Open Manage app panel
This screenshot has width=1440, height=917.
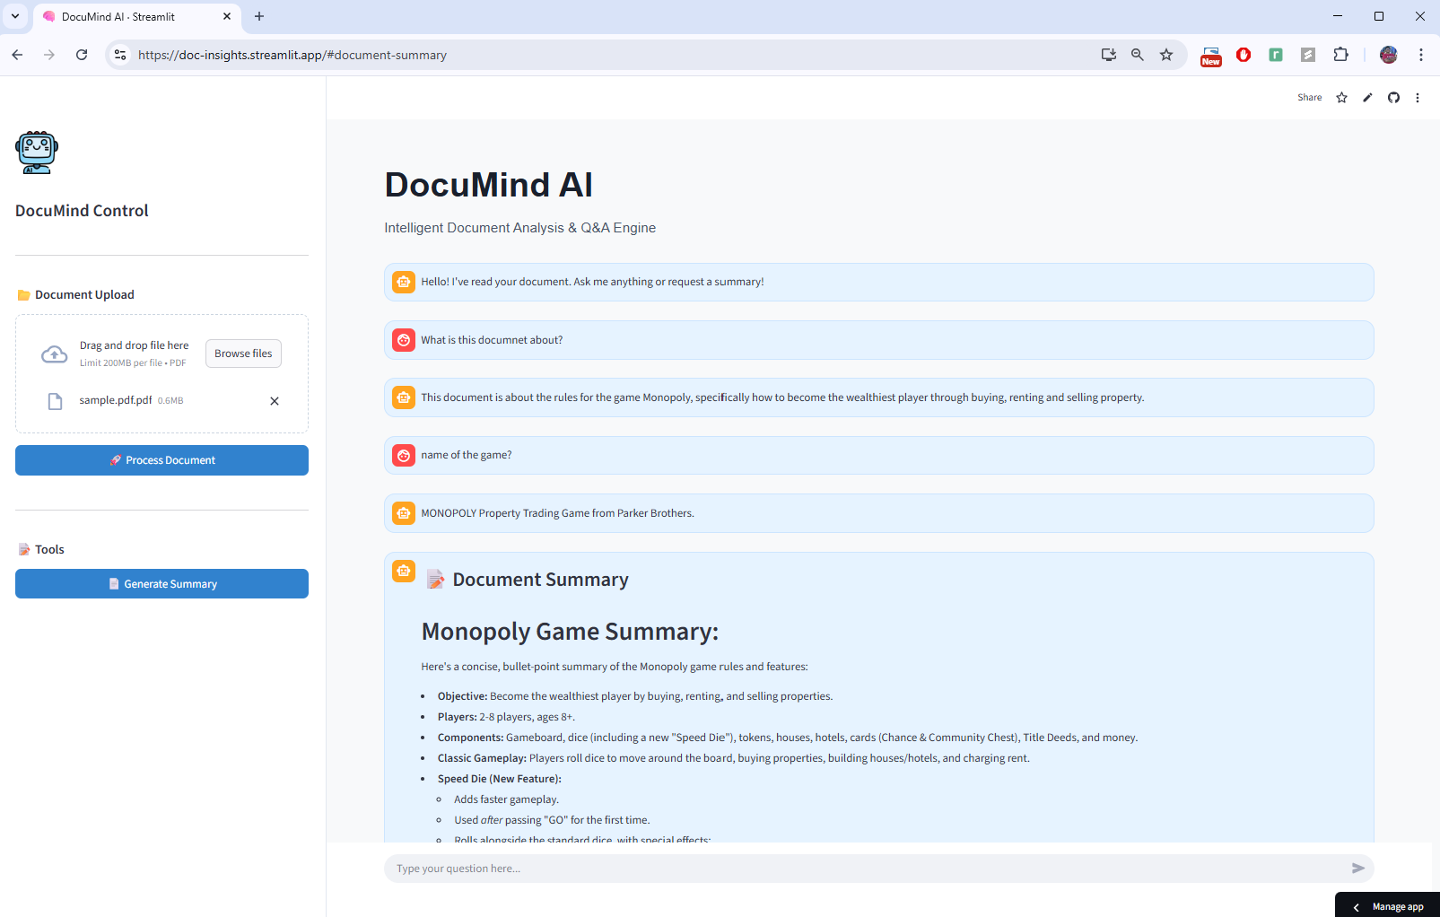pos(1388,906)
